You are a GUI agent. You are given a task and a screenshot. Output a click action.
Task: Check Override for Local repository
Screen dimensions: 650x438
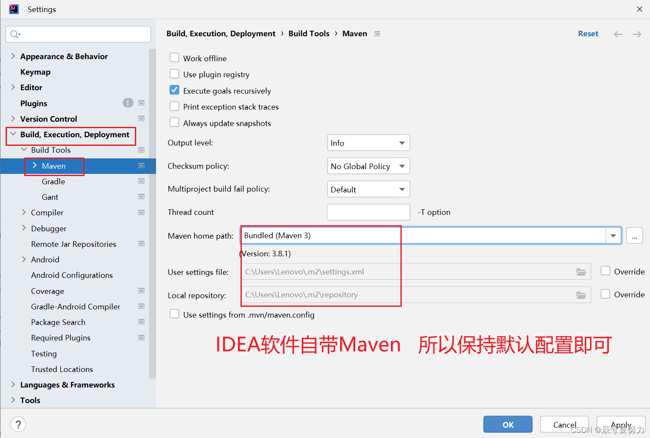tap(606, 294)
